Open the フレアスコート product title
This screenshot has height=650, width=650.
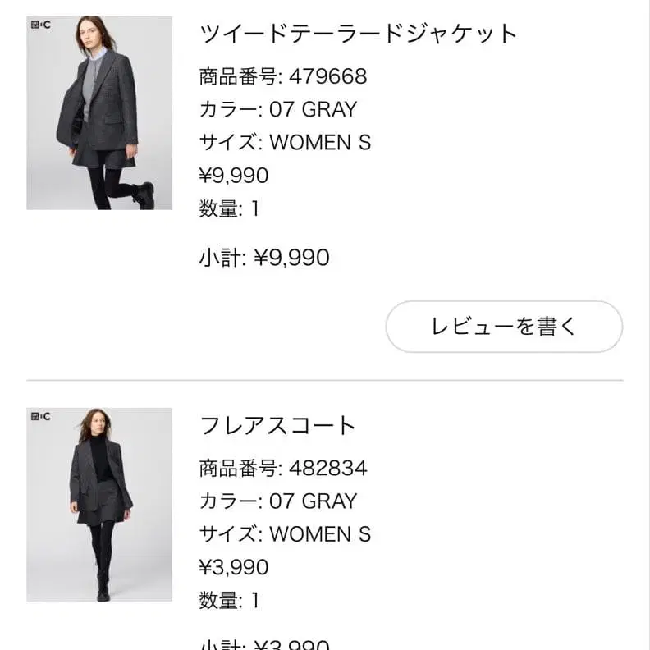278,425
